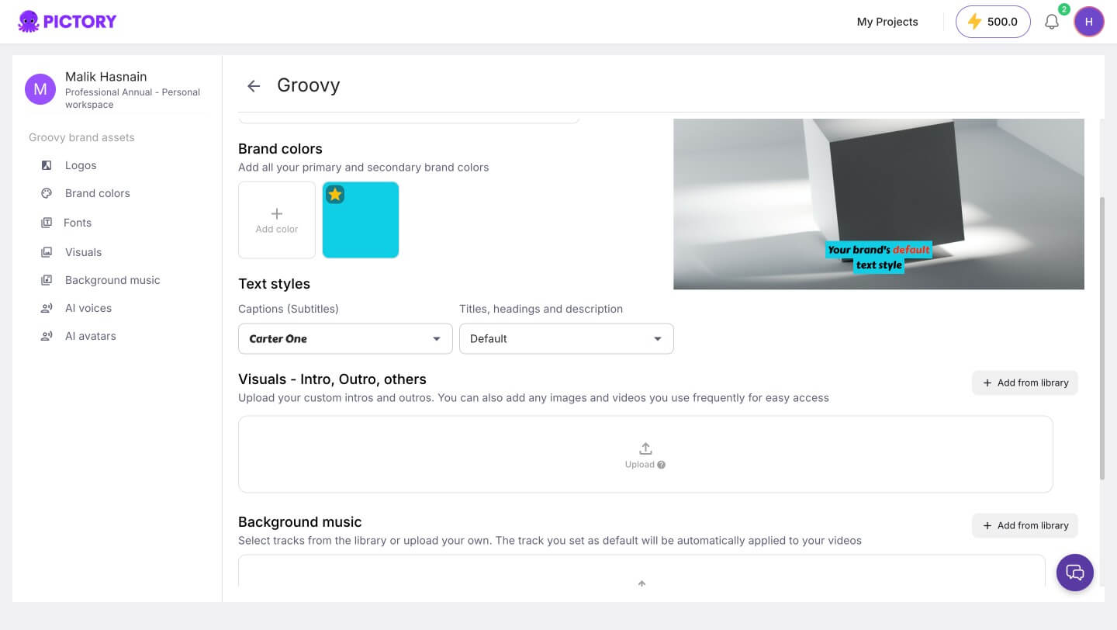
Task: Go to My Projects
Action: (887, 22)
